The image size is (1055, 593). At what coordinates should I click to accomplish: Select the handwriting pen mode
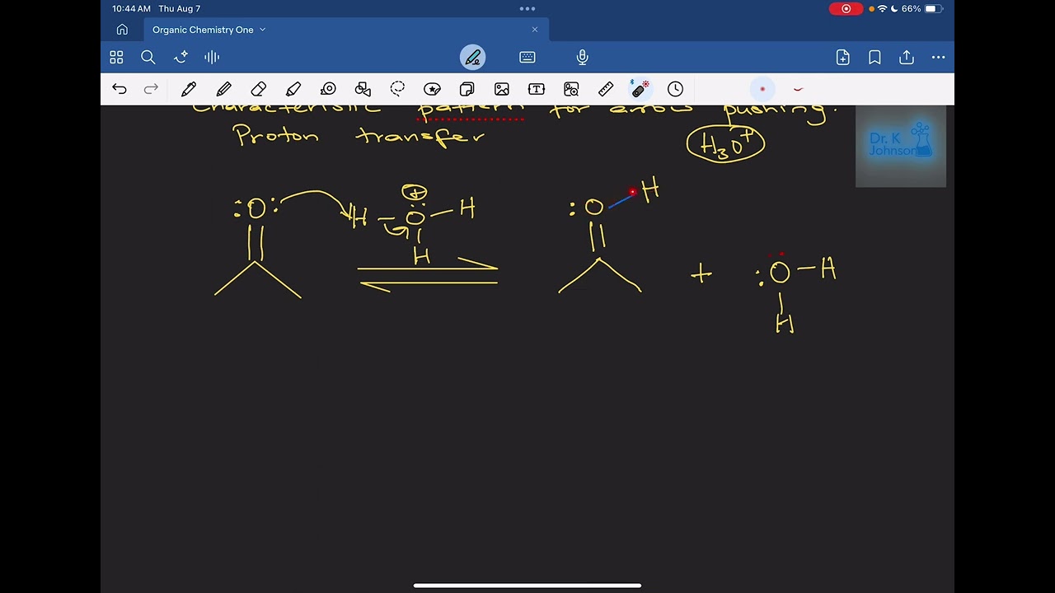tap(472, 57)
